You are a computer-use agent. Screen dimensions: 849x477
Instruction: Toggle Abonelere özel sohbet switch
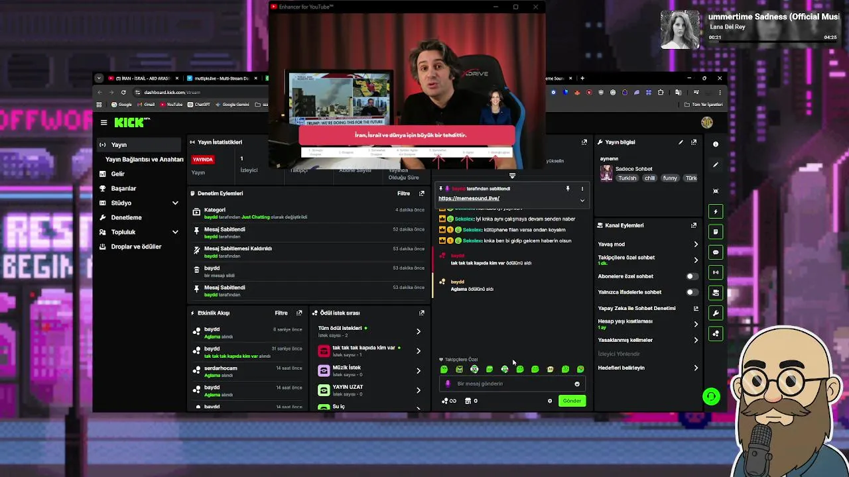pos(692,276)
